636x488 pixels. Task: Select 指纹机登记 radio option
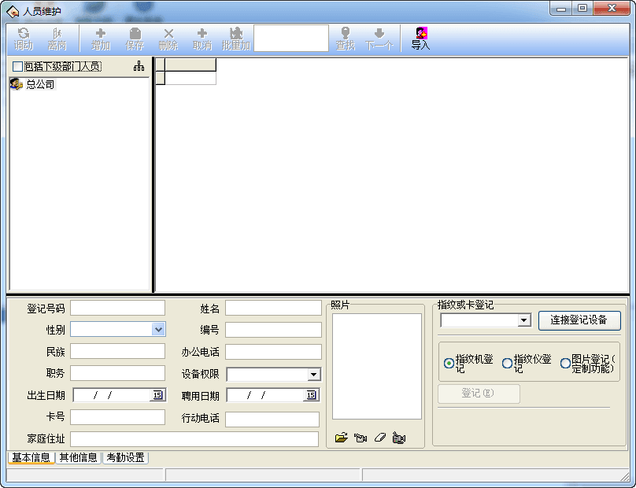click(449, 363)
